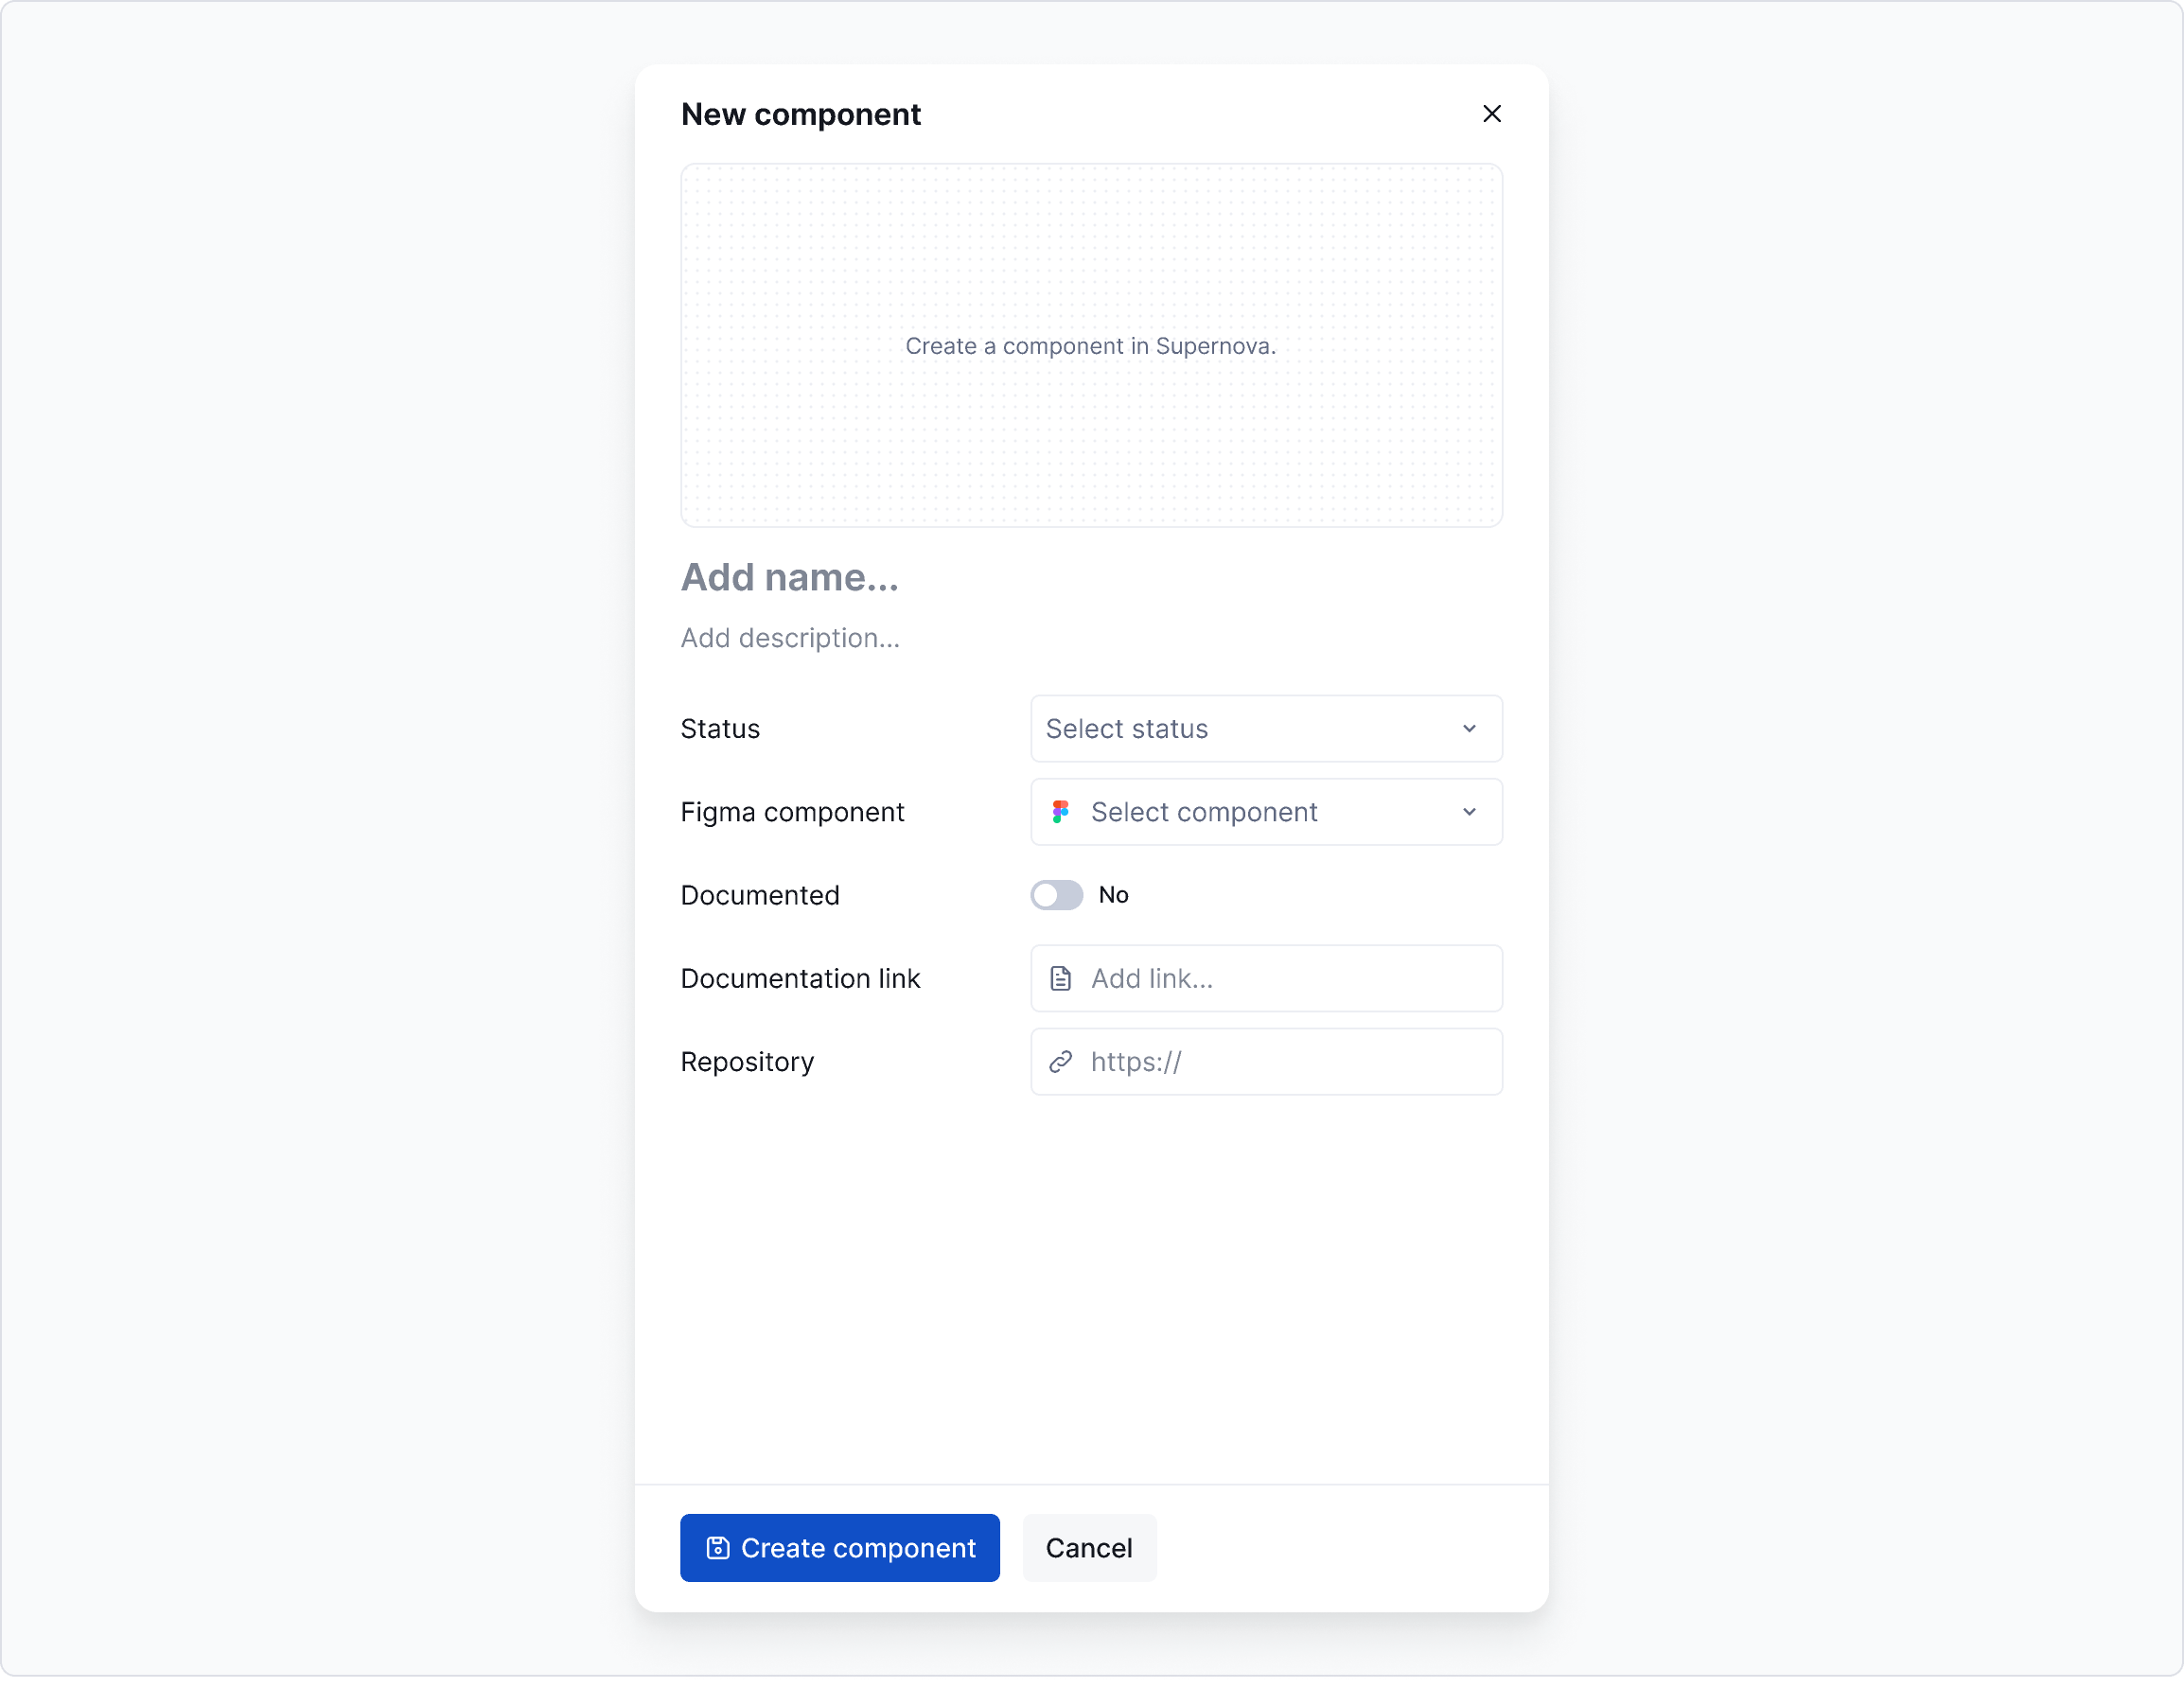
Task: Expand the status selection menu
Action: [1265, 728]
